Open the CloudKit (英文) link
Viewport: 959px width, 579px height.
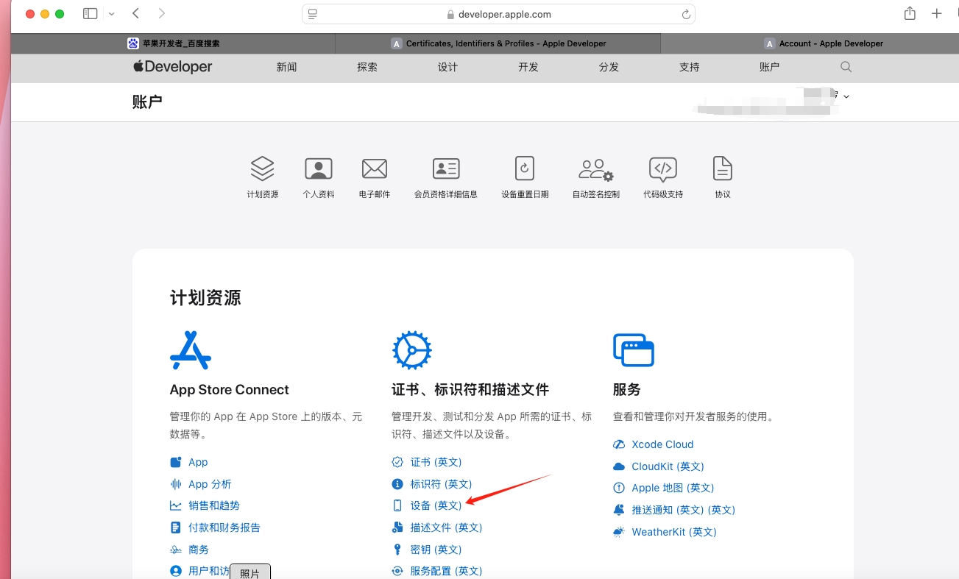pyautogui.click(x=668, y=466)
